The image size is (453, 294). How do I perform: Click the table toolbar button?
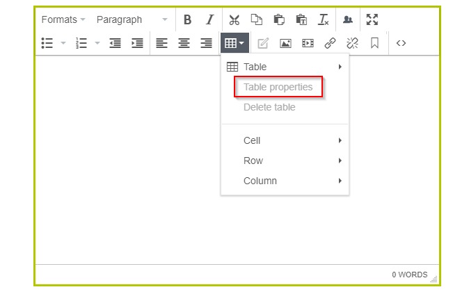(235, 43)
